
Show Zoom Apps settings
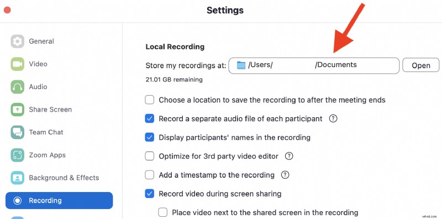tap(59, 155)
